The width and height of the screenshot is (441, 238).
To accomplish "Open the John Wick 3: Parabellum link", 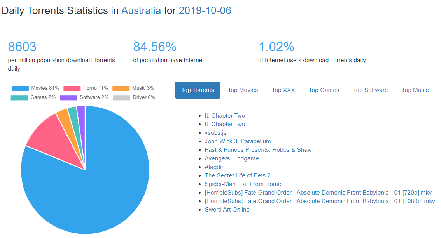I will [x=238, y=141].
